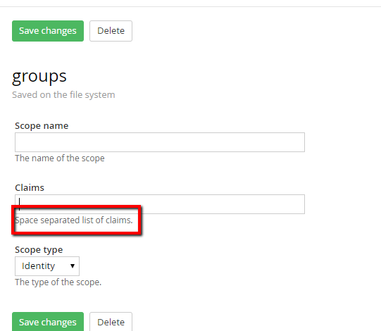Click the bottom Delete button
Viewport: 381px width, 331px height.
click(x=111, y=322)
